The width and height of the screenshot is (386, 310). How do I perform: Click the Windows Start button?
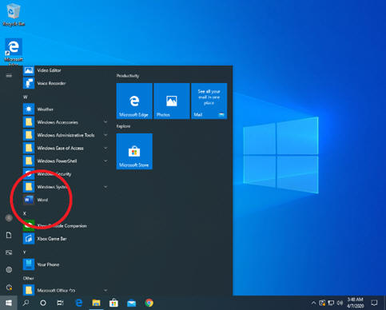pyautogui.click(x=9, y=303)
